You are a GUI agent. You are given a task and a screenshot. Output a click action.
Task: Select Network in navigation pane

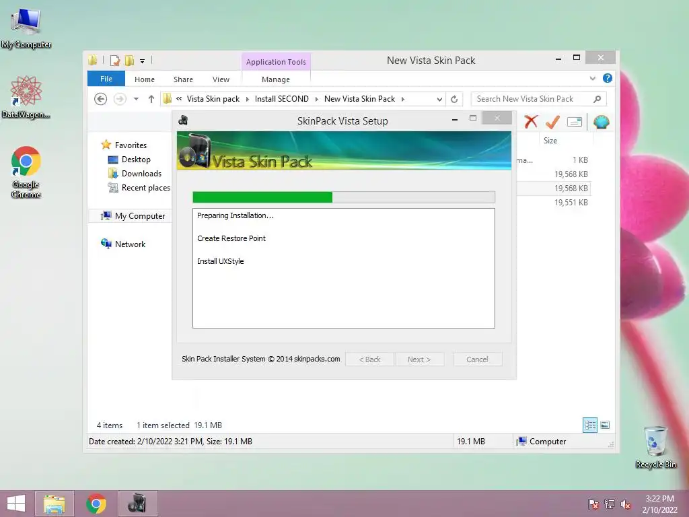point(130,244)
